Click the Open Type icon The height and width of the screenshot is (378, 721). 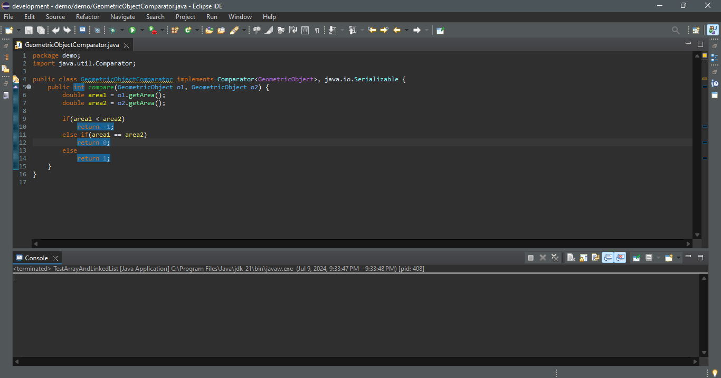pyautogui.click(x=209, y=31)
